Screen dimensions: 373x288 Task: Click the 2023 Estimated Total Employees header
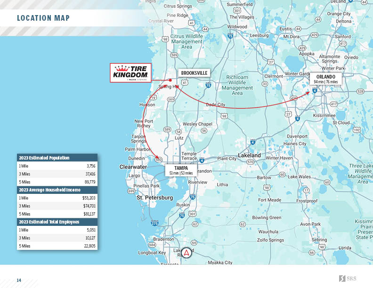pyautogui.click(x=57, y=222)
